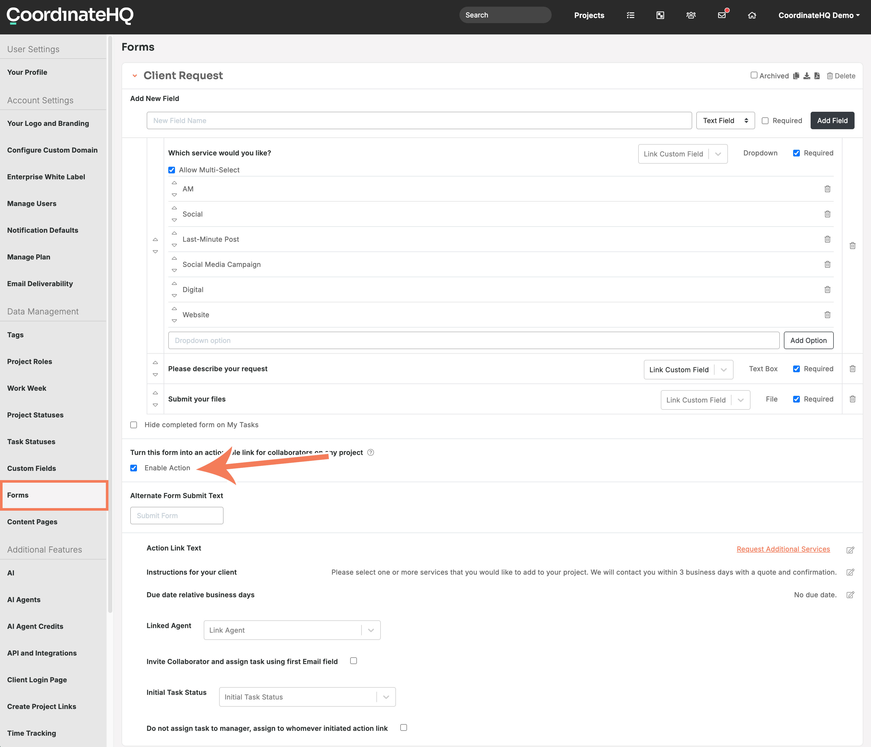
Task: Check 'Invite Collaborator and assign task' box
Action: [354, 661]
